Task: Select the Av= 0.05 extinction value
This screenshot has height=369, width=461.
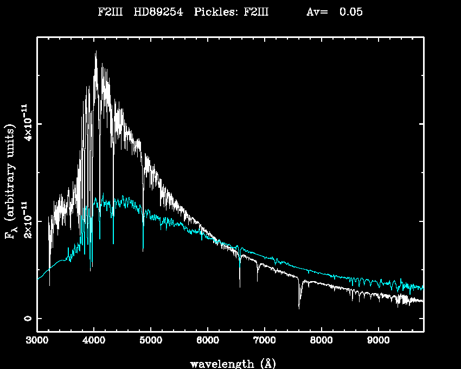Action: [x=334, y=12]
